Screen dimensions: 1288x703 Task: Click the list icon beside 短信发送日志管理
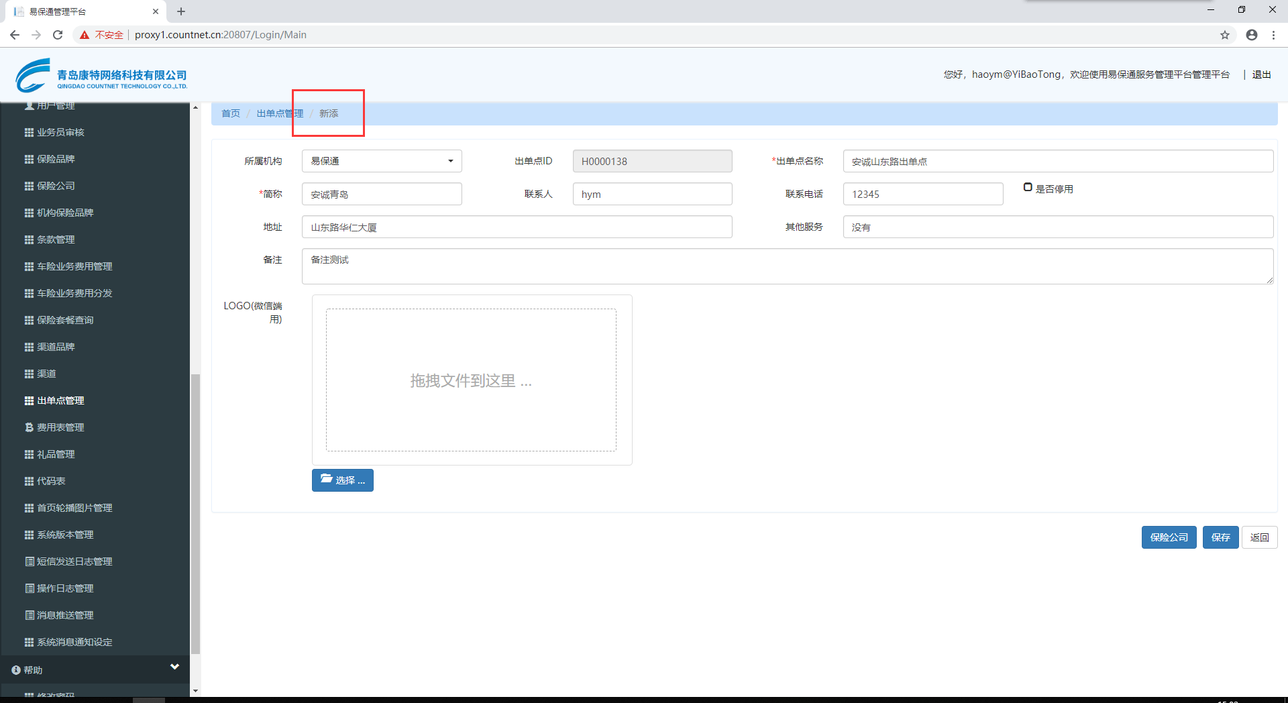[30, 561]
